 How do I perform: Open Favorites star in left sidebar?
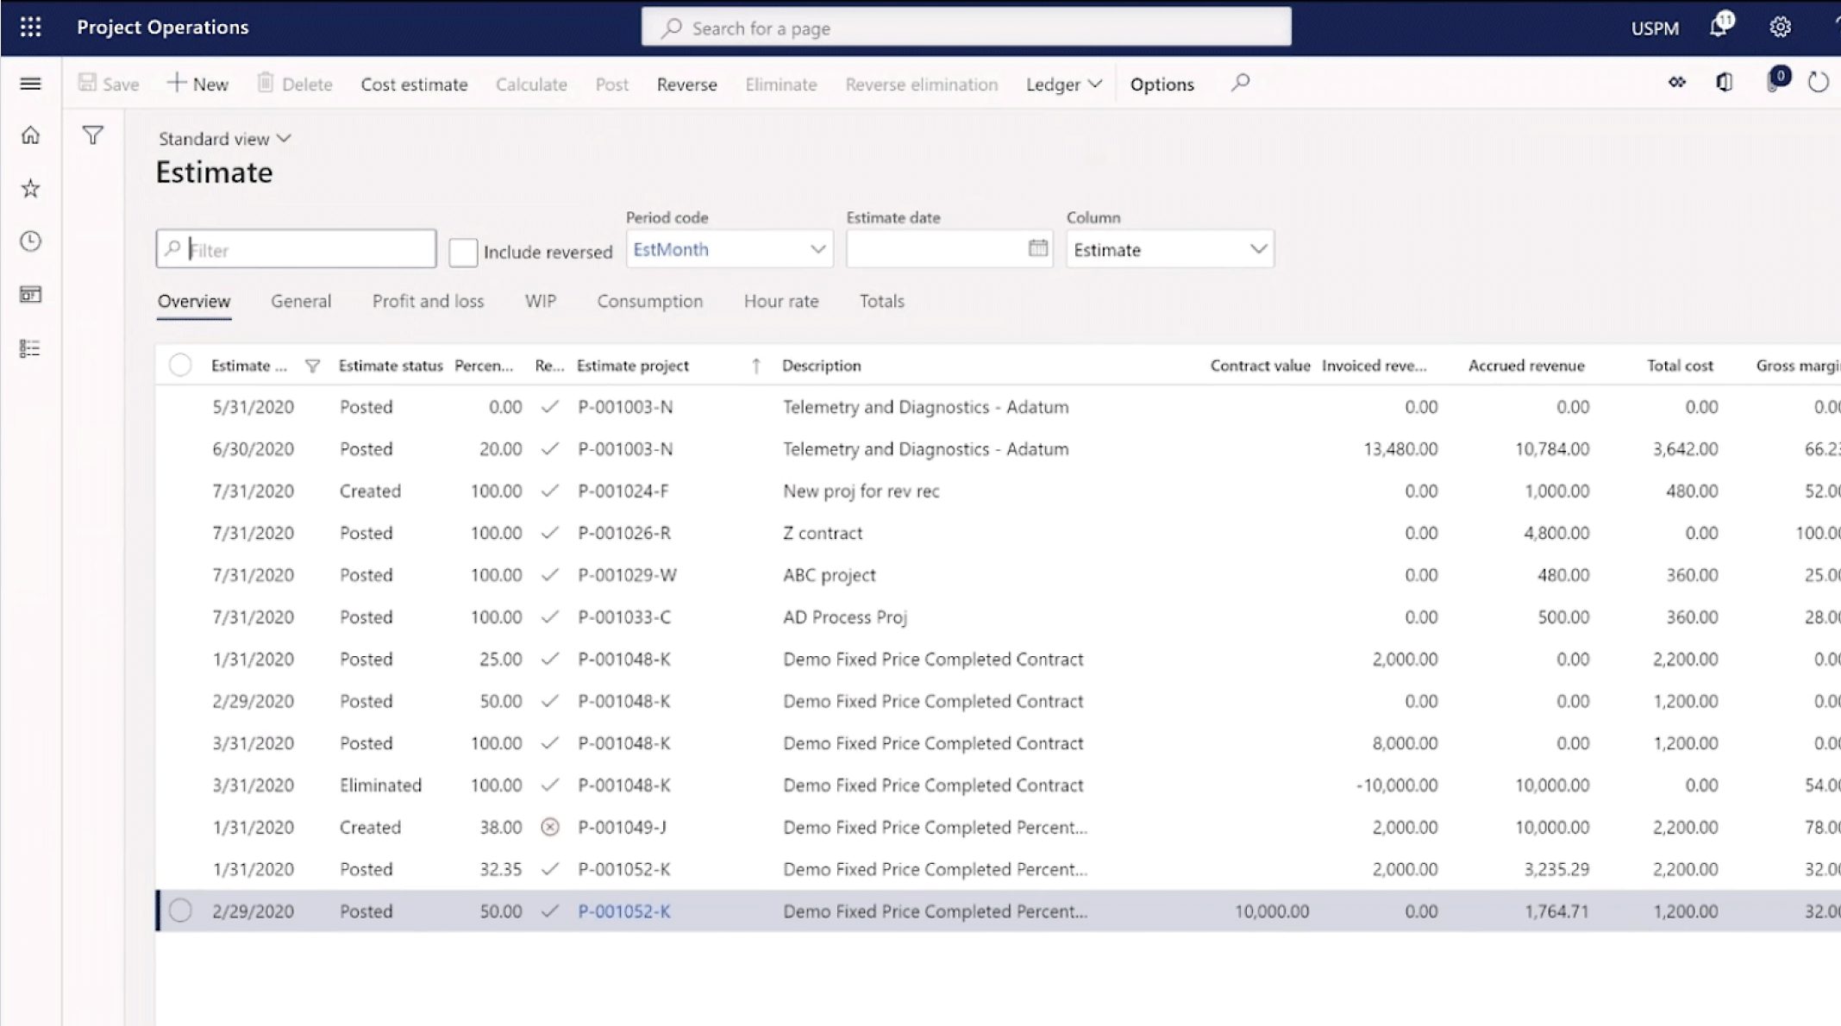[30, 188]
